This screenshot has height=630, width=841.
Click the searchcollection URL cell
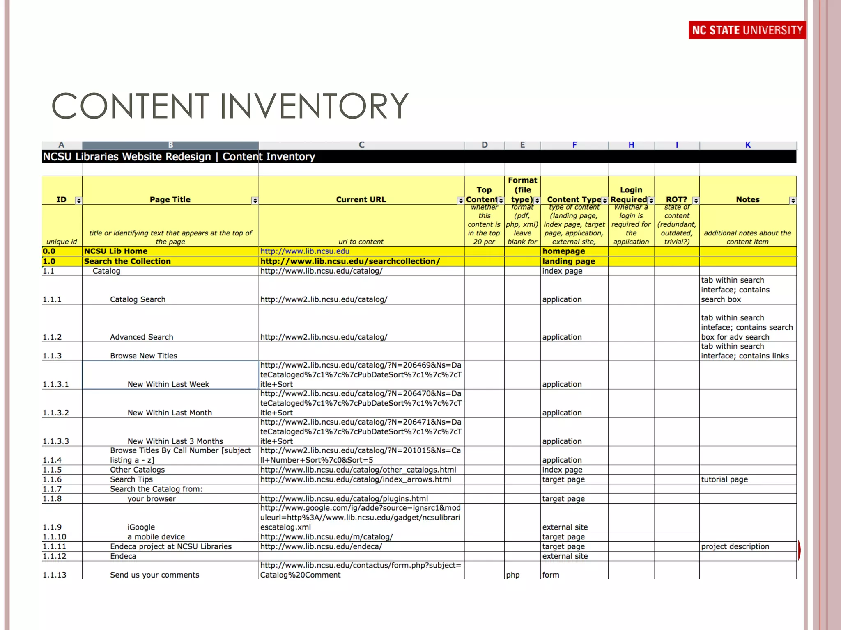361,261
